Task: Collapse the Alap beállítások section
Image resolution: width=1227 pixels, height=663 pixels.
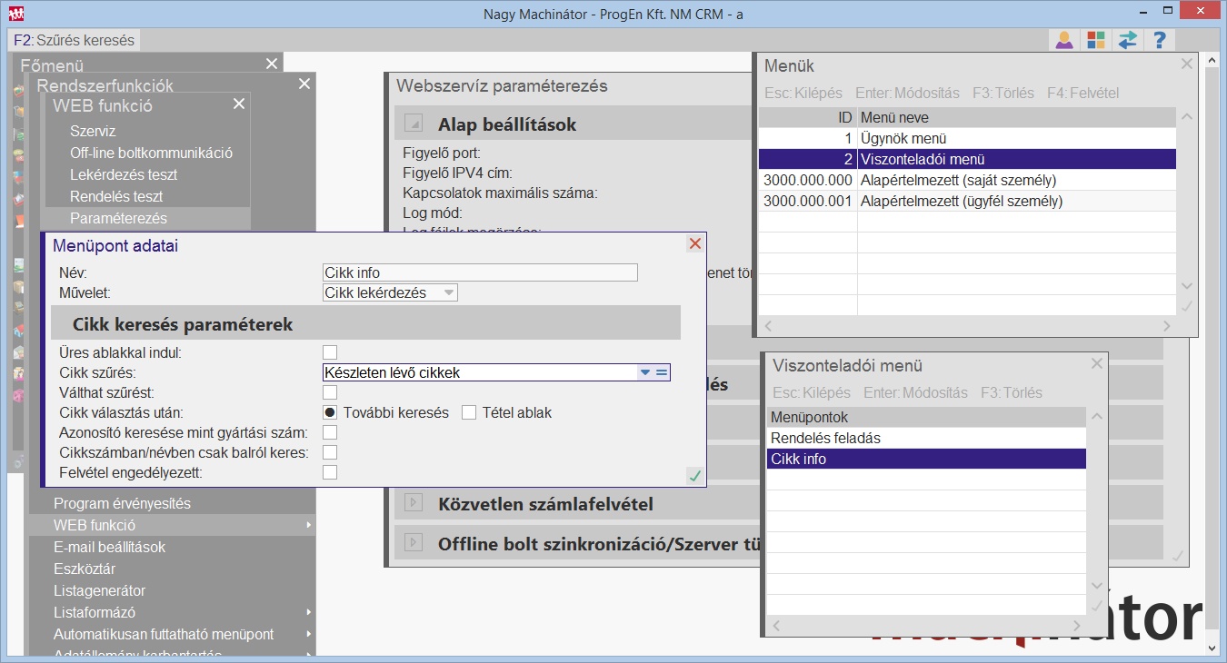Action: pos(414,124)
